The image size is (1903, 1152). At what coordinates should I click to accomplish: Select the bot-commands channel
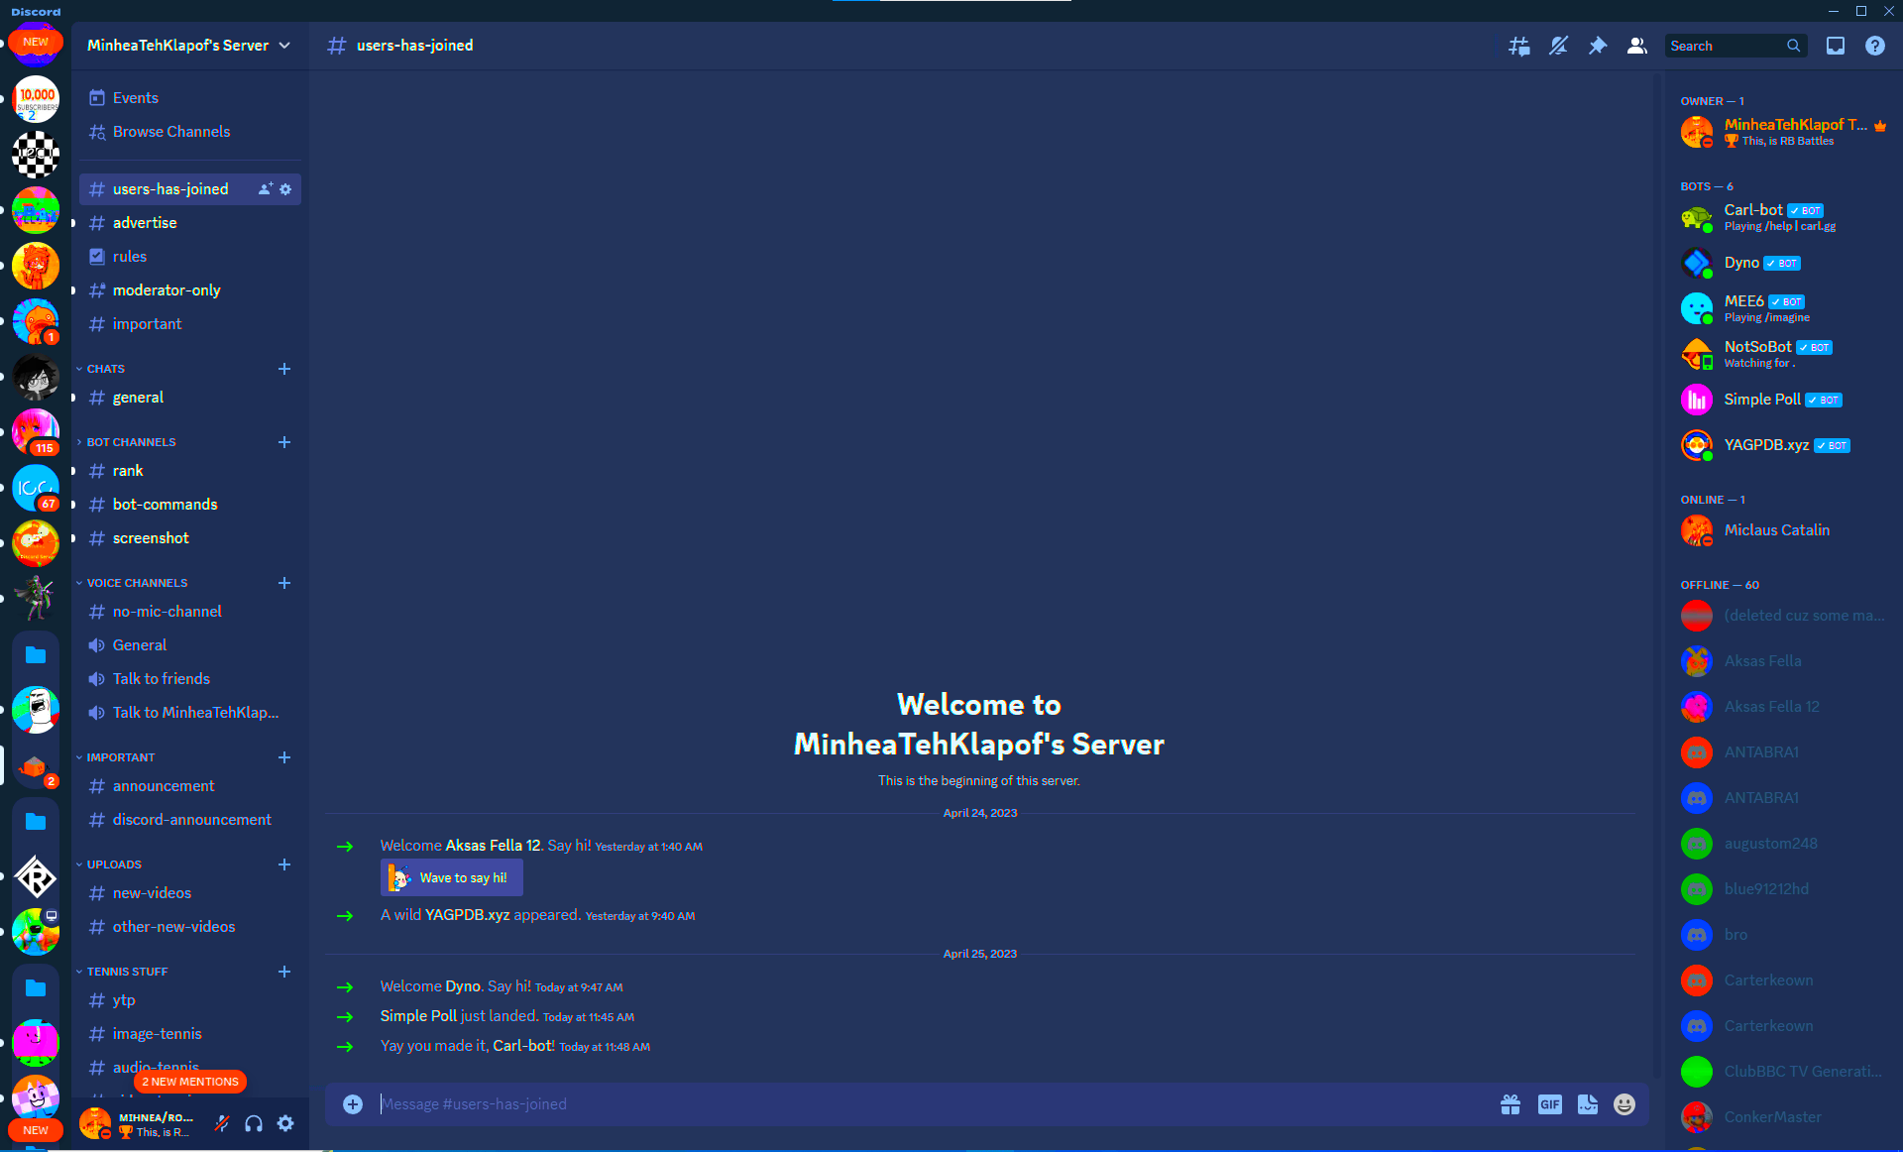(x=190, y=505)
